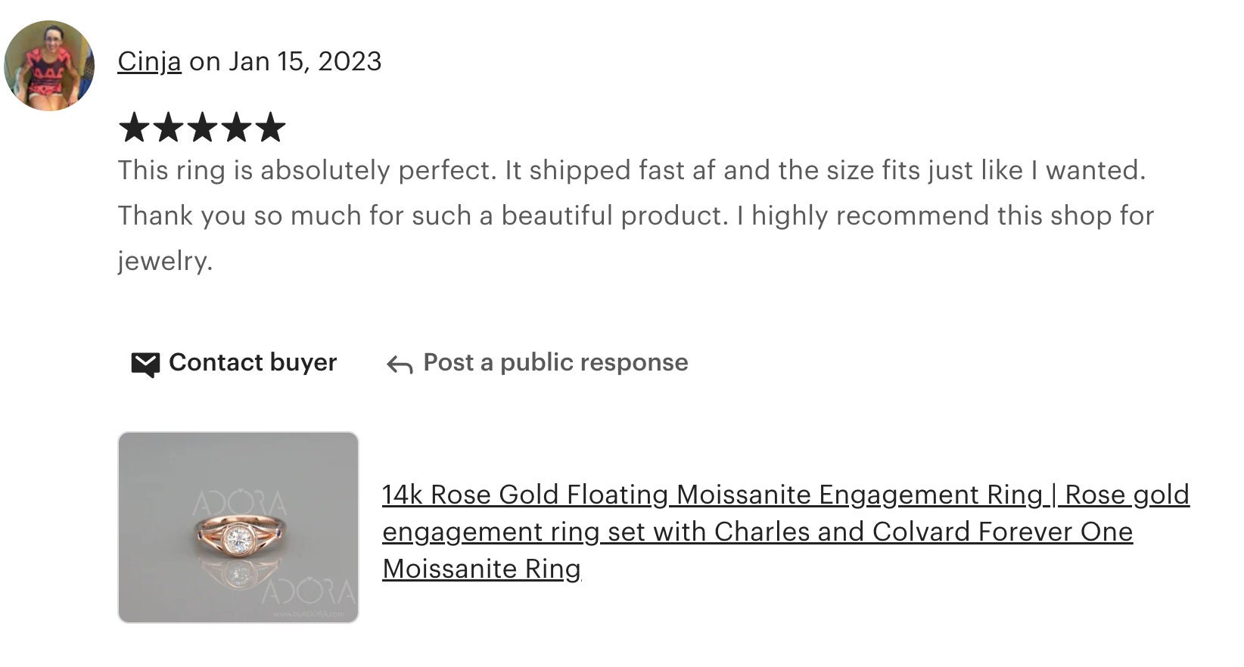The height and width of the screenshot is (667, 1244).
Task: Click the reply arrow icon
Action: coord(400,365)
